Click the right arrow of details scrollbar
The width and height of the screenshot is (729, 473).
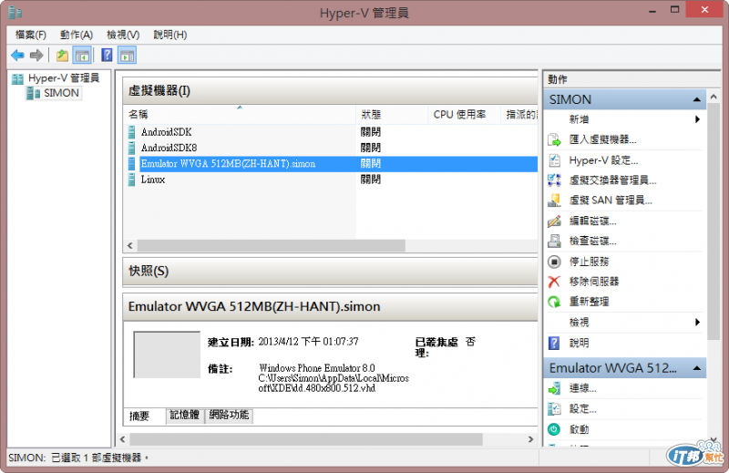coord(530,439)
